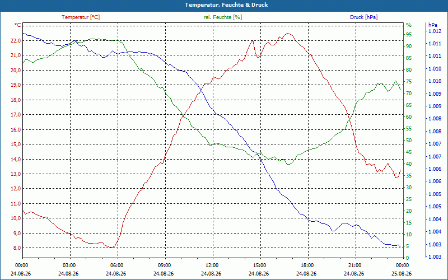Click the green '15' humidity axis value
Screen dimensions: 448x280
point(409,222)
